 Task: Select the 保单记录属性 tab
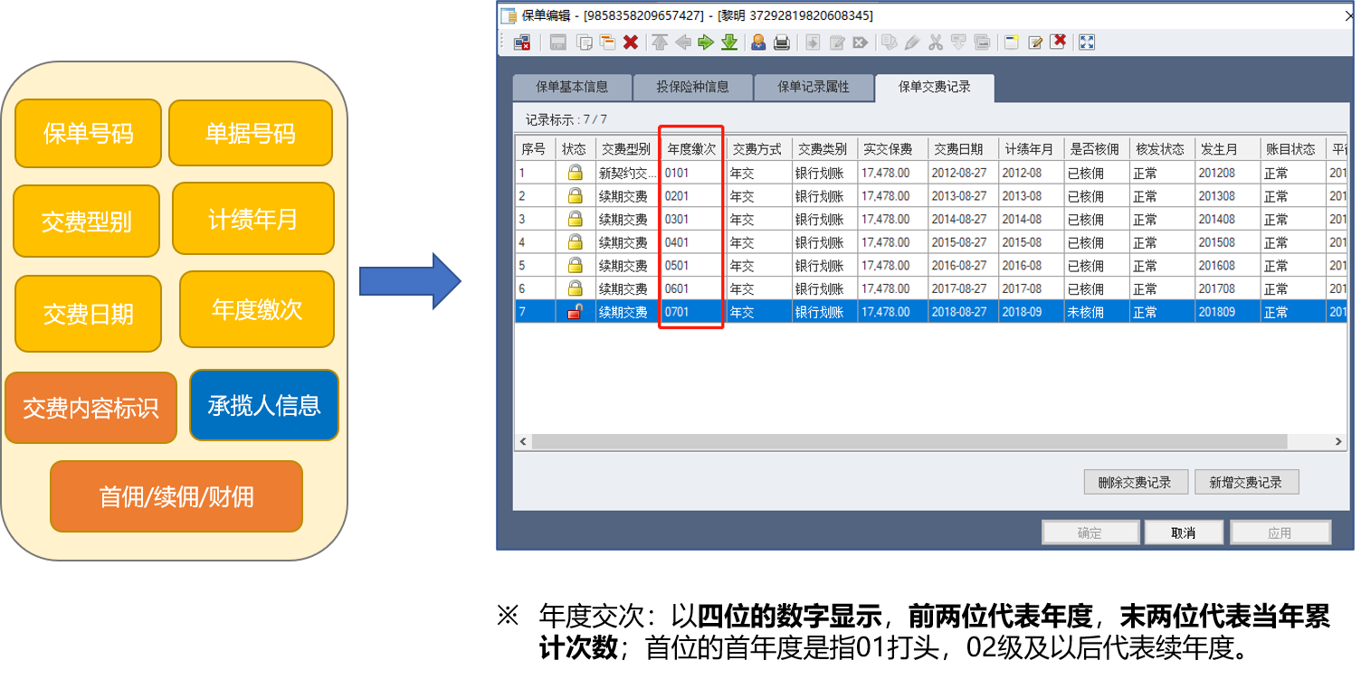[814, 88]
